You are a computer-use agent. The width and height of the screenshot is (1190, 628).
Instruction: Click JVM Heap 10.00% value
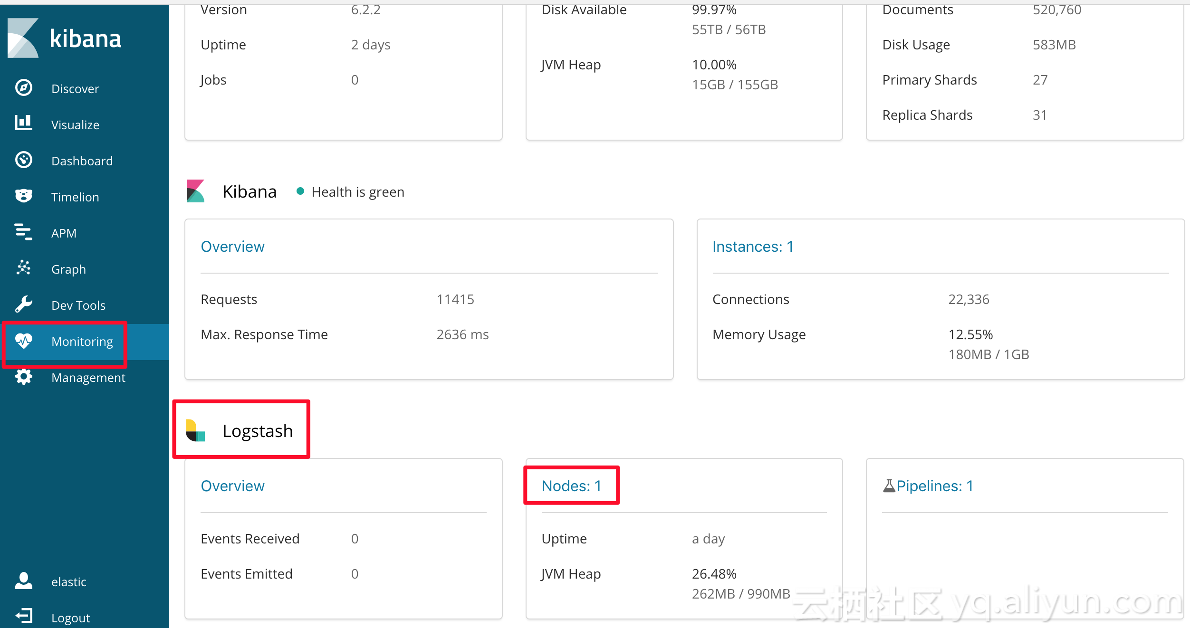714,65
